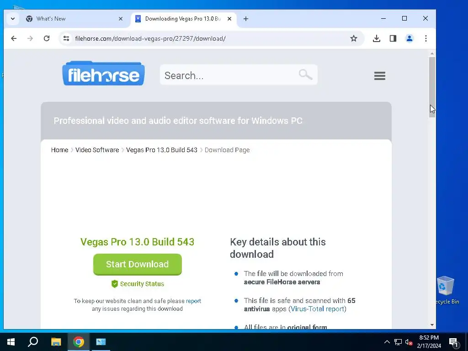Open the Windows Start menu
This screenshot has height=351, width=468.
tap(11, 342)
